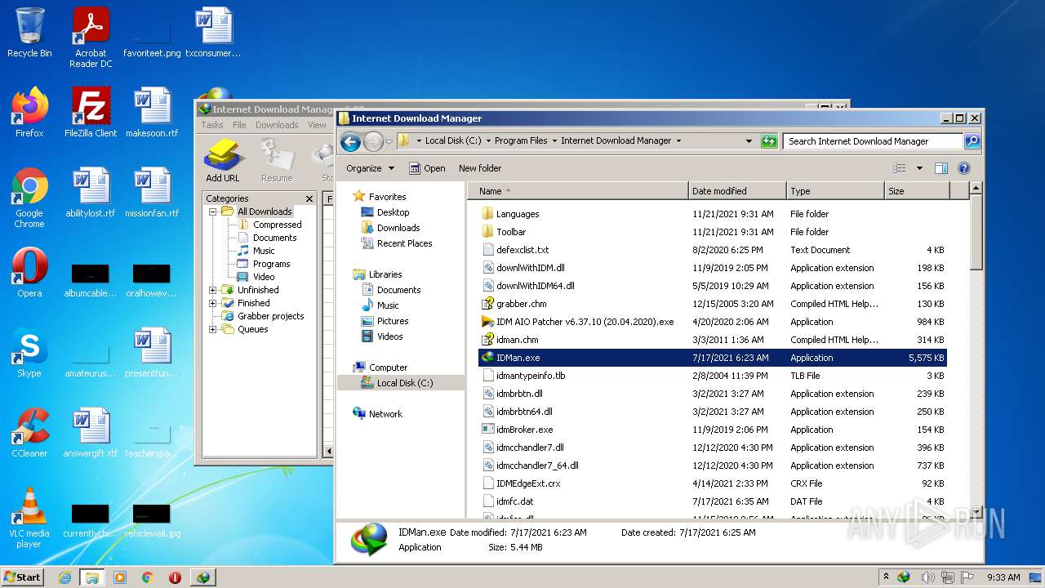Click Windows Media Player taskbar icon
1045x588 pixels.
(x=120, y=577)
